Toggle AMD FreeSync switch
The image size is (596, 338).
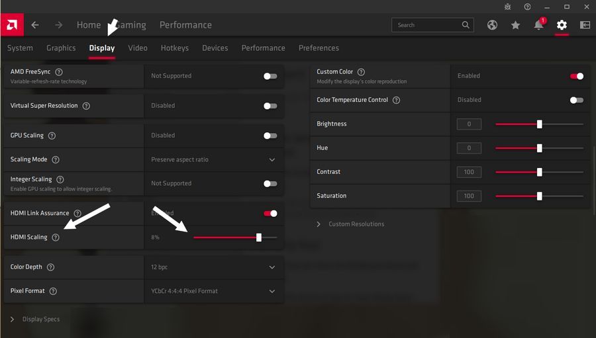[x=270, y=76]
